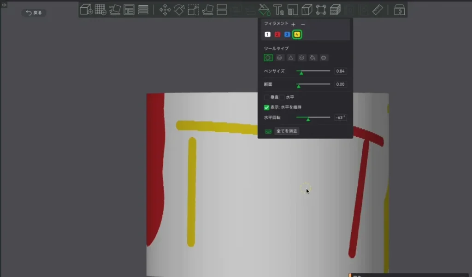Enable the 水平 horizontal checkbox

coord(282,97)
